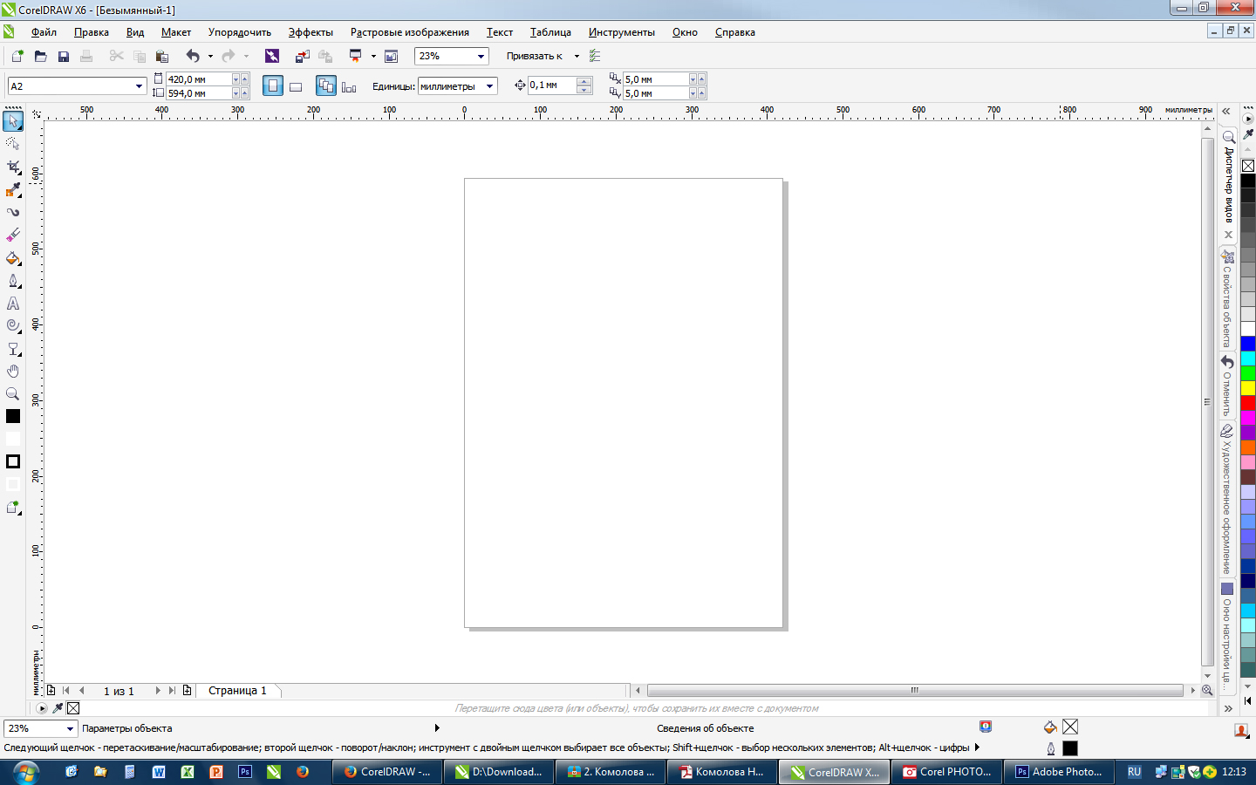Go to last page arrow
Viewport: 1256px width, 785px height.
172,690
